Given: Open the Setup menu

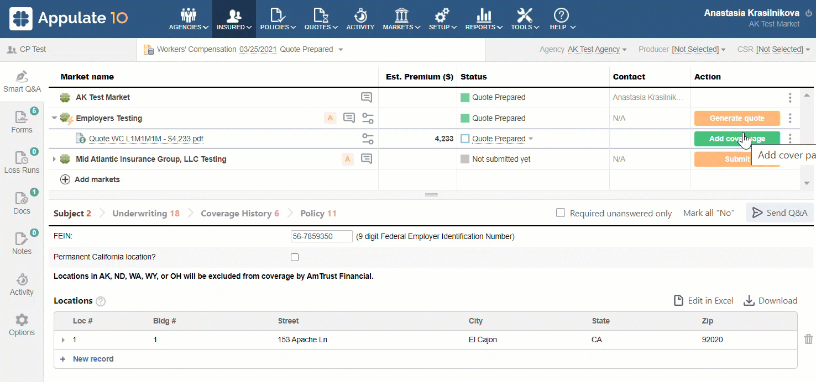Looking at the screenshot, I should click(442, 19).
